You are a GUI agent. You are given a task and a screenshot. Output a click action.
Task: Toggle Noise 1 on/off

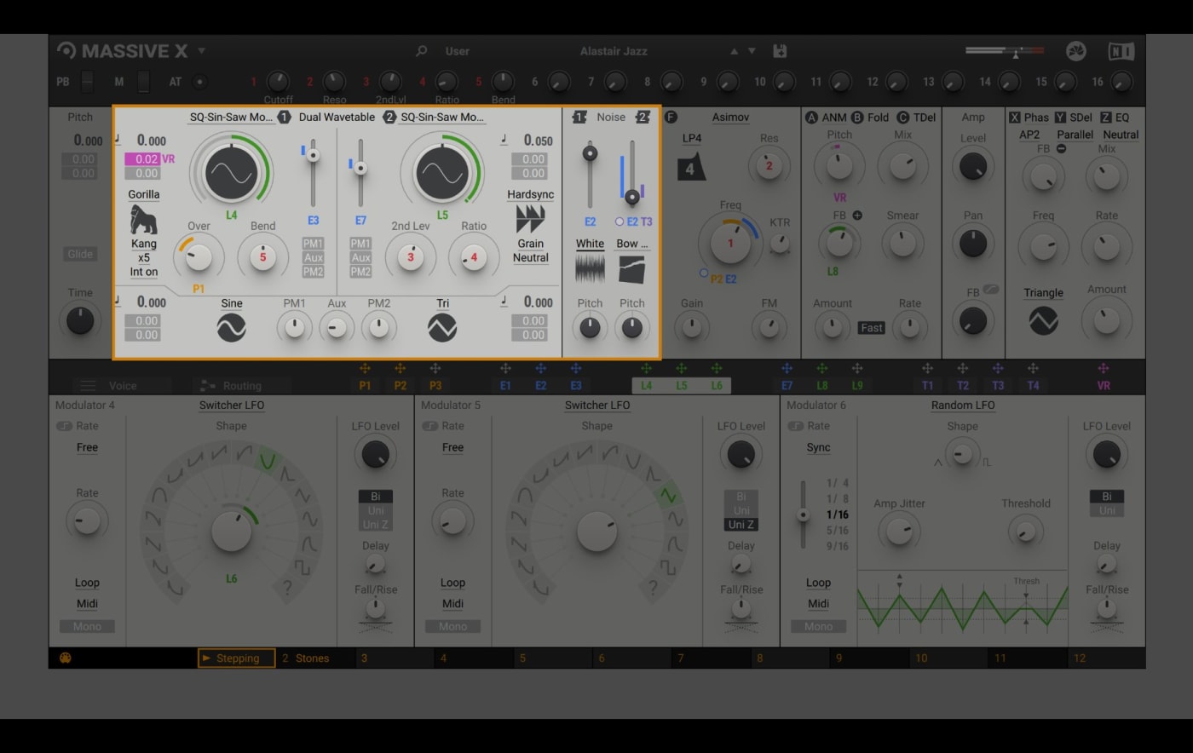coord(579,117)
